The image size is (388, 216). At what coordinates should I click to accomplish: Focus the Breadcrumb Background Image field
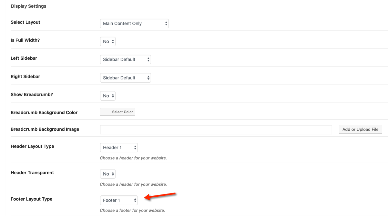click(x=216, y=130)
